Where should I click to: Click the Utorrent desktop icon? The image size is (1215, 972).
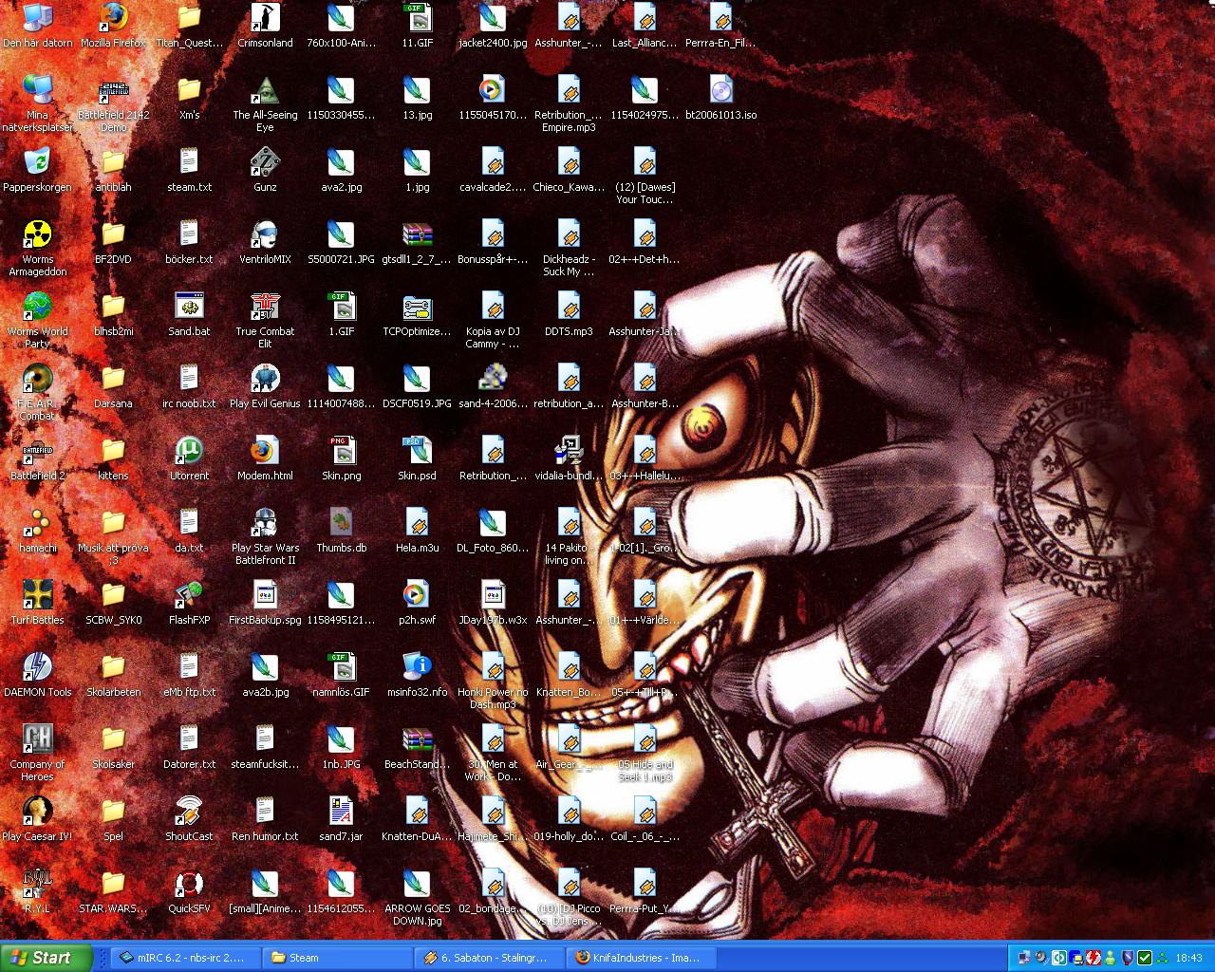[189, 452]
